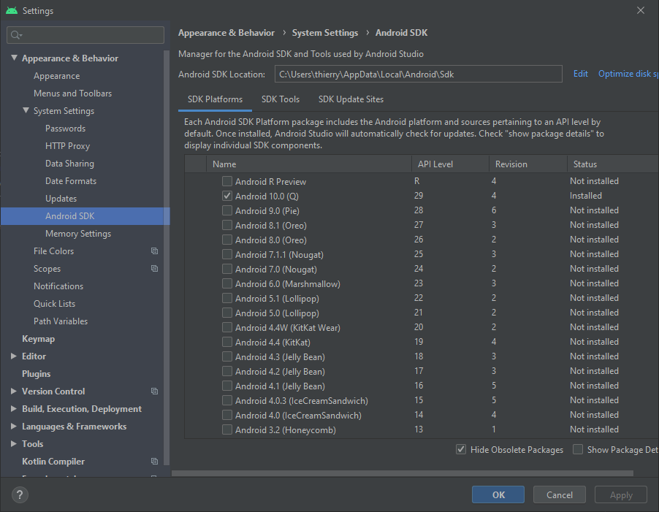The image size is (659, 512).
Task: Switch to the SDK Tools tab
Action: tap(281, 99)
